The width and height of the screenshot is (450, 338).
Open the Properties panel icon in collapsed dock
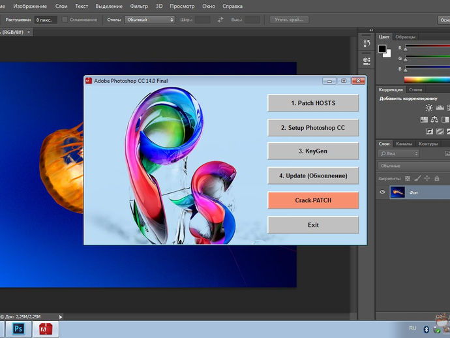coord(367,61)
